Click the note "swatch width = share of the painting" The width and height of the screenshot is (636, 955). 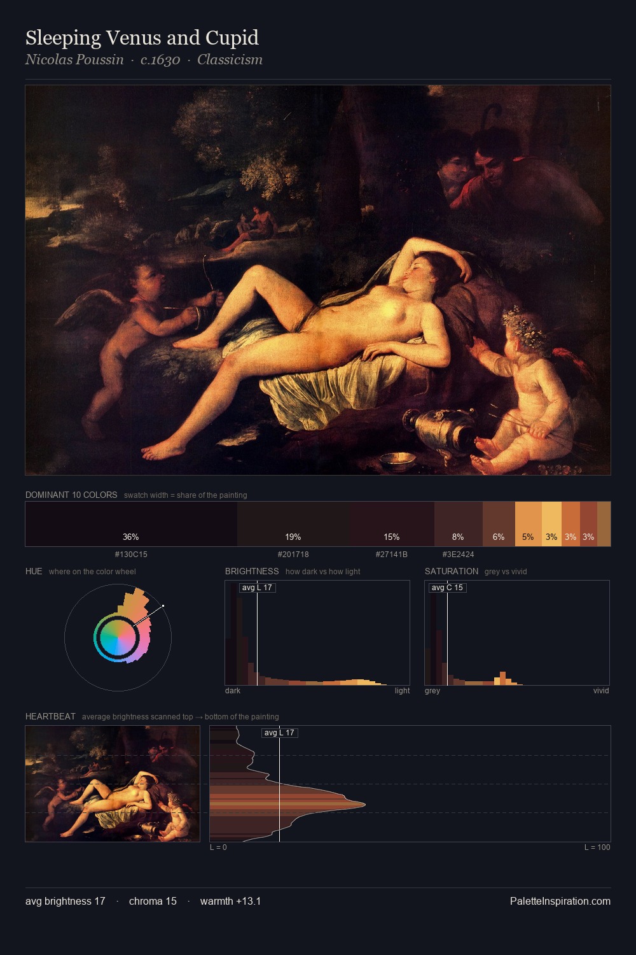pyautogui.click(x=186, y=495)
